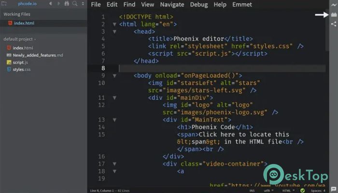Click the binoculars show-in-tree icon

[x=67, y=4]
